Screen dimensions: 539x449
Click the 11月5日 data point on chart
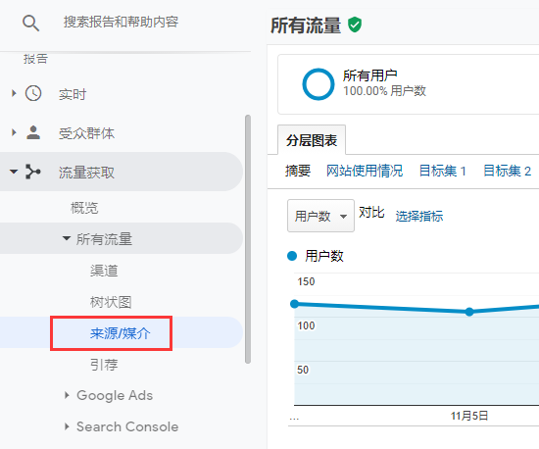click(469, 312)
